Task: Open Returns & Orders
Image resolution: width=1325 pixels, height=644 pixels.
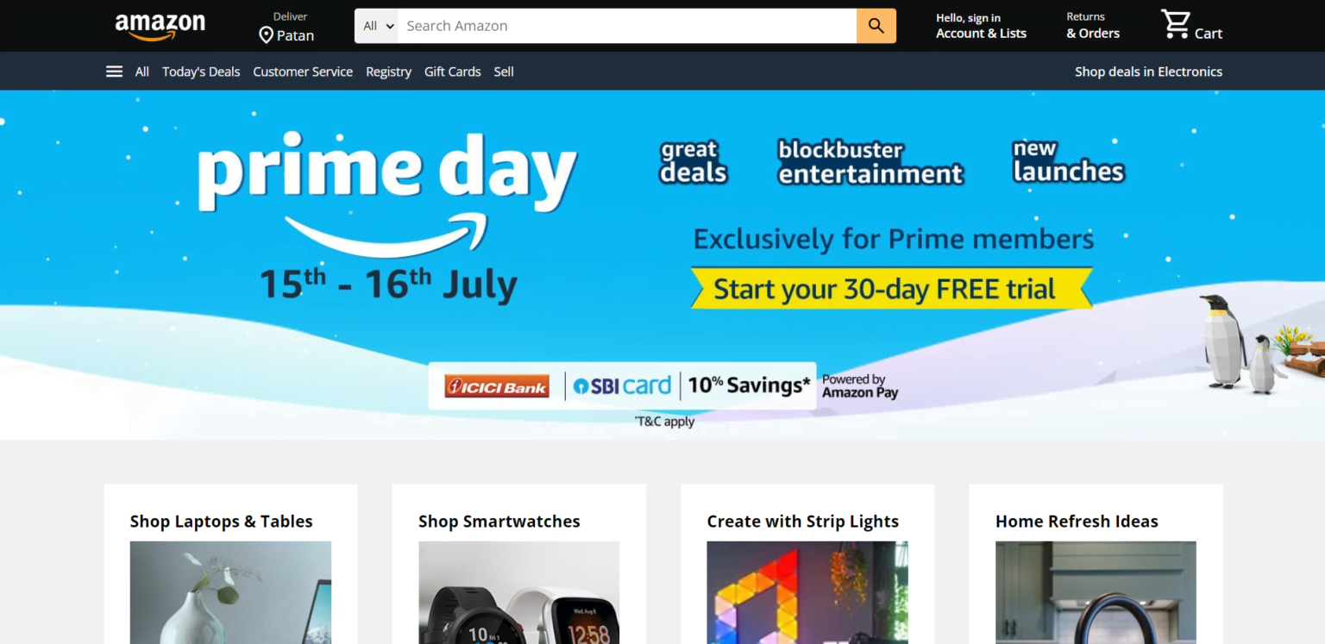Action: [1092, 26]
